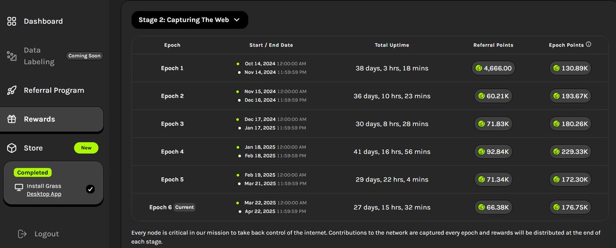Click the leaf icon in 66.38K badge

coord(482,207)
